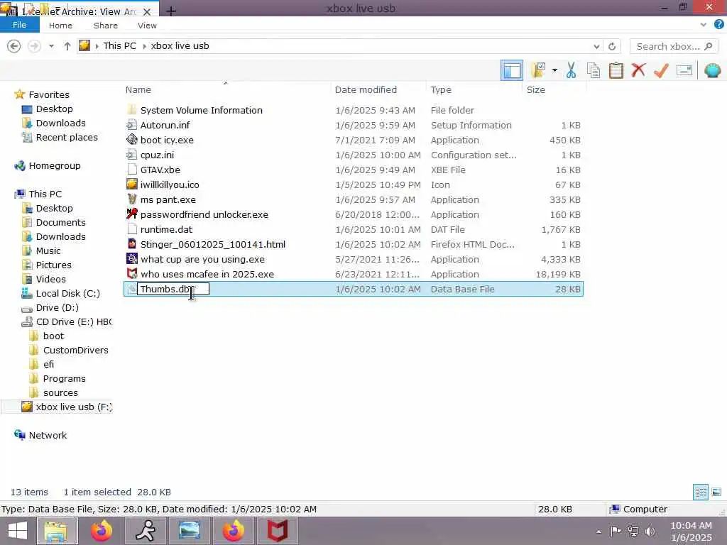Select the cpuz.ini file
The image size is (727, 545).
(x=157, y=155)
